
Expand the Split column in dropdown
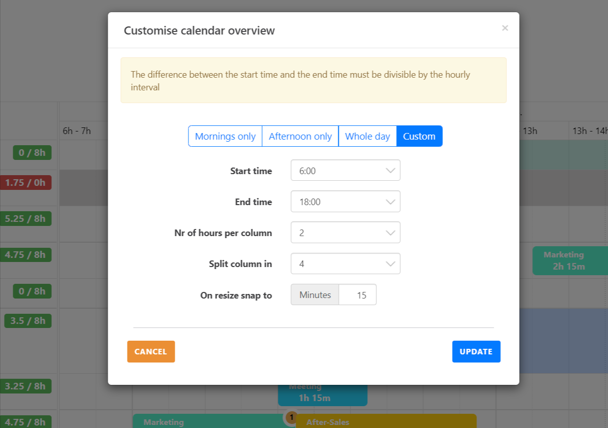click(x=345, y=264)
